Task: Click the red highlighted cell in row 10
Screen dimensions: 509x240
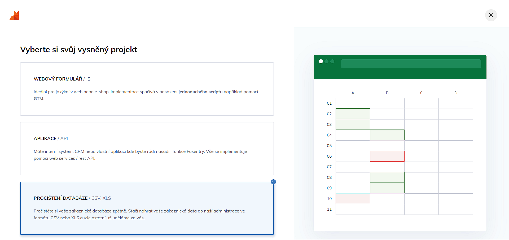Action: (x=353, y=199)
